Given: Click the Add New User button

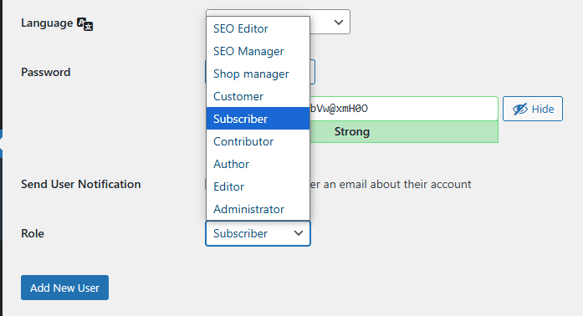Looking at the screenshot, I should pyautogui.click(x=64, y=288).
